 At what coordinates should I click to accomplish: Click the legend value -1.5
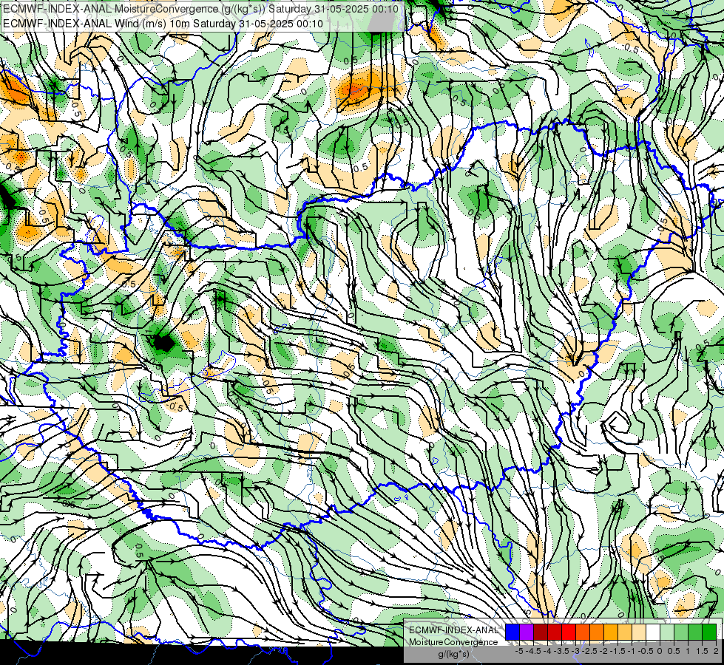click(x=618, y=651)
